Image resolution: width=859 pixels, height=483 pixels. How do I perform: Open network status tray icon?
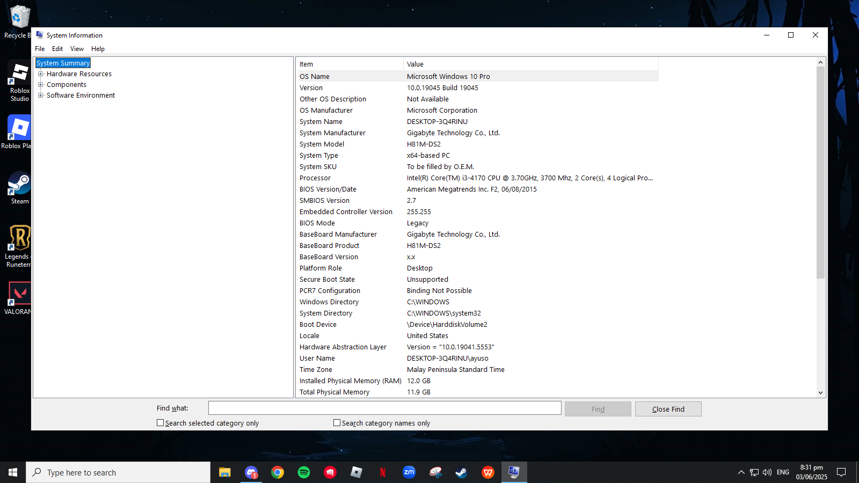point(754,472)
